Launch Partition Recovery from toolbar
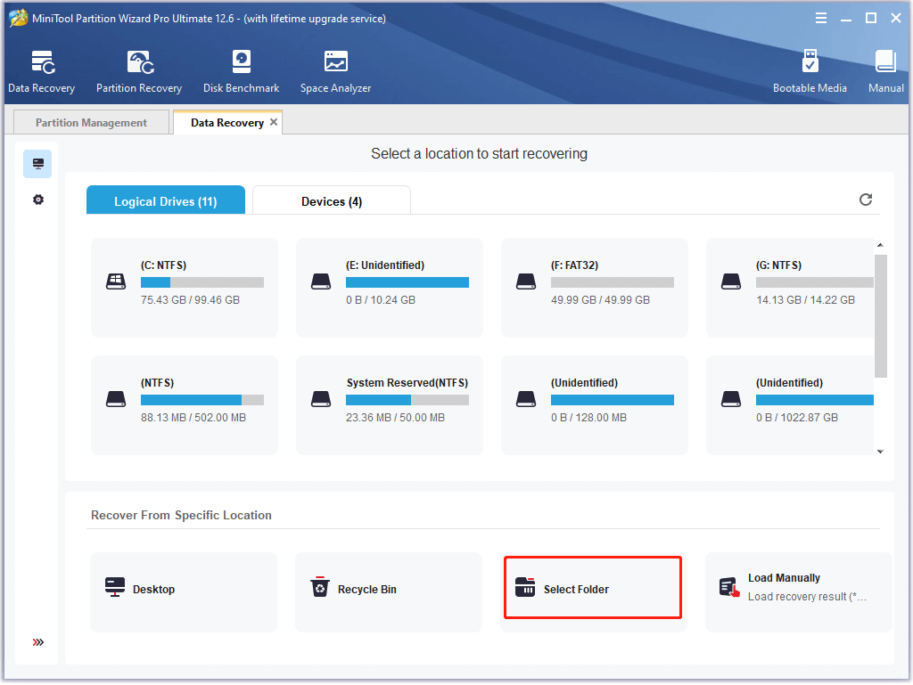The height and width of the screenshot is (685, 913). coord(139,71)
